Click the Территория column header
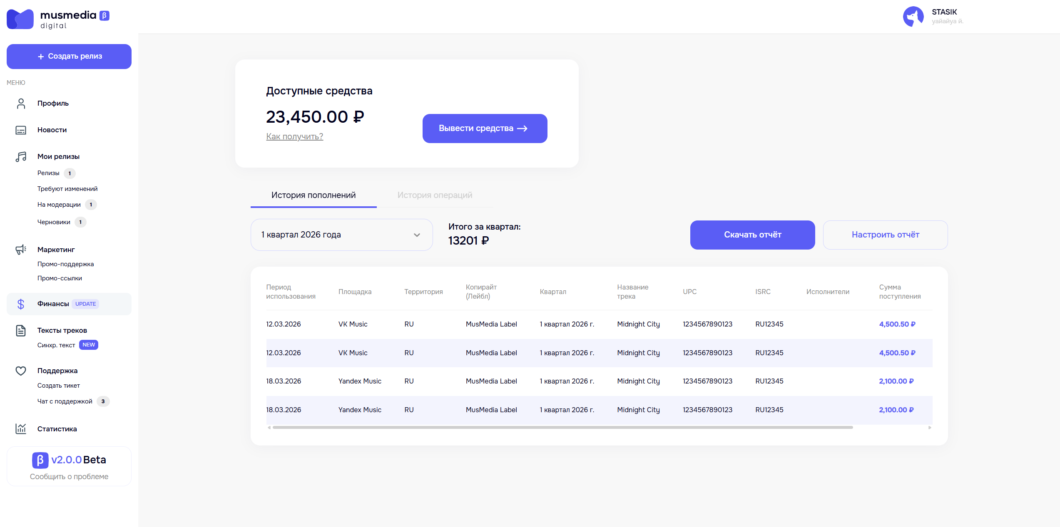 [423, 292]
